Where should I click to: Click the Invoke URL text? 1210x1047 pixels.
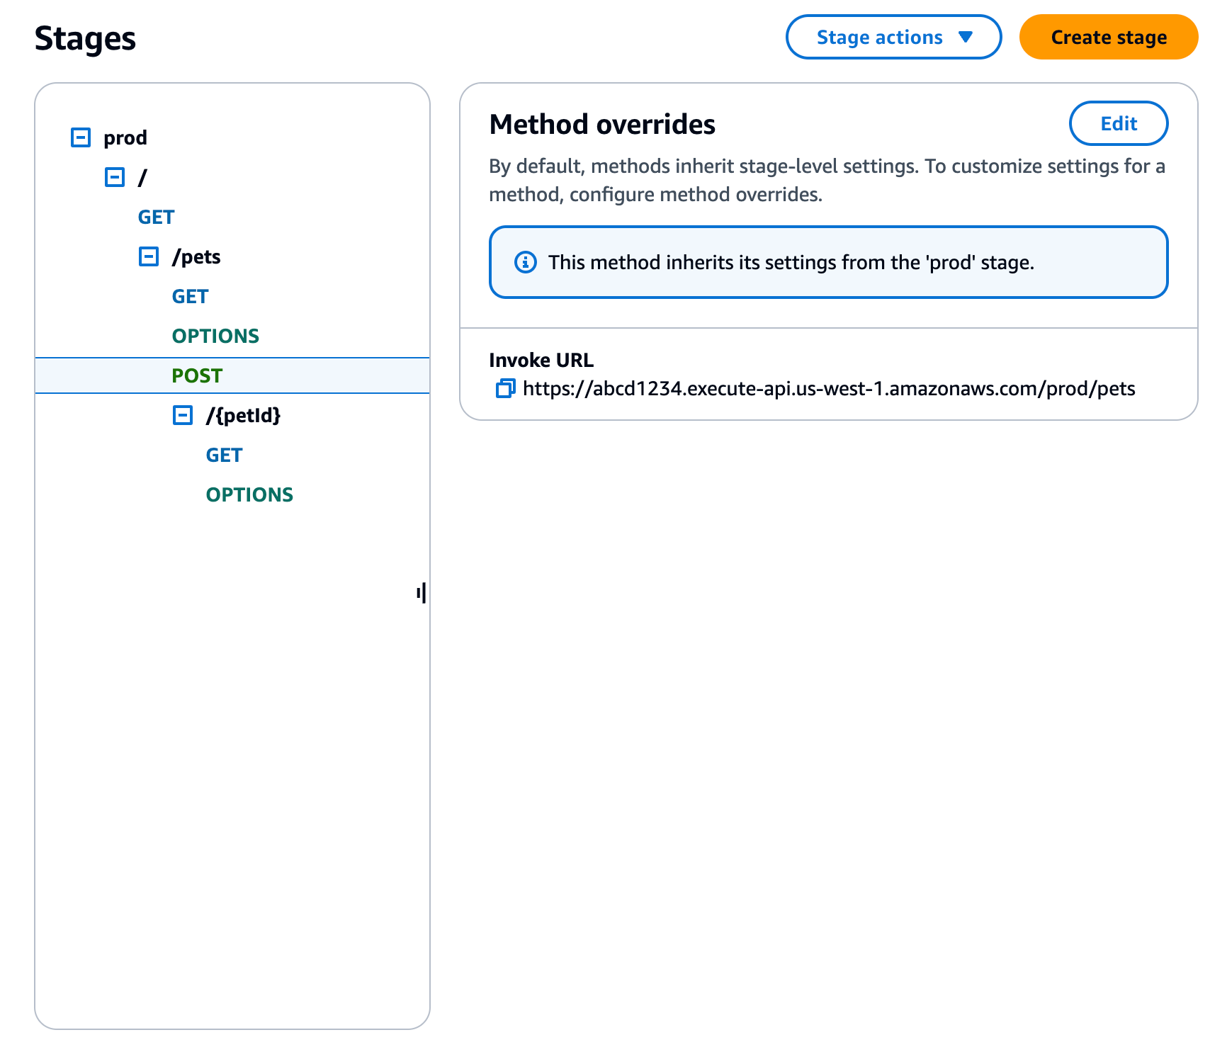(x=828, y=388)
